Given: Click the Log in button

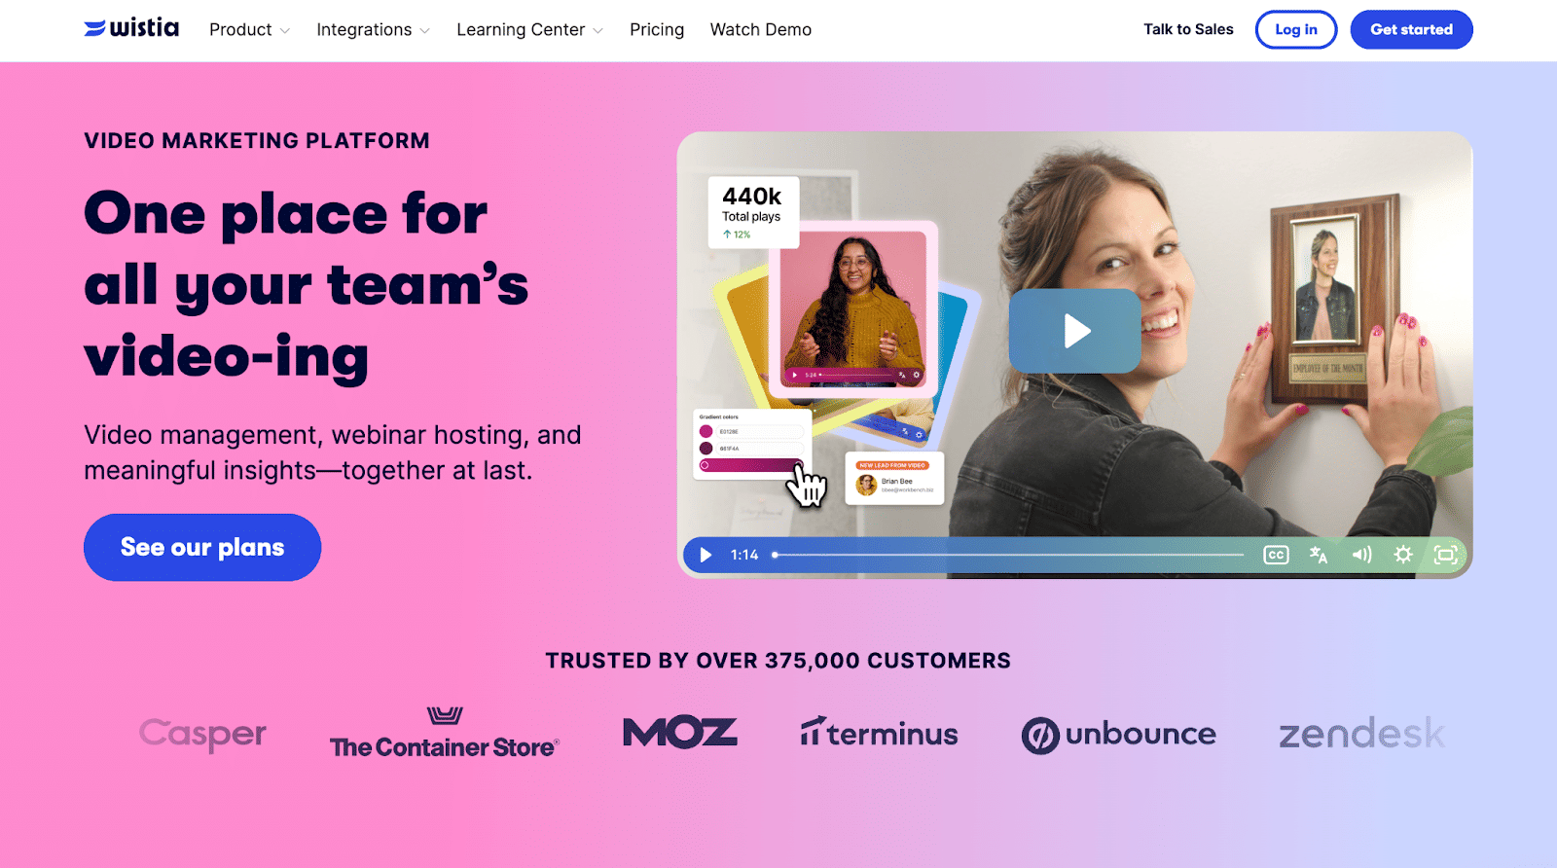Looking at the screenshot, I should pyautogui.click(x=1296, y=29).
